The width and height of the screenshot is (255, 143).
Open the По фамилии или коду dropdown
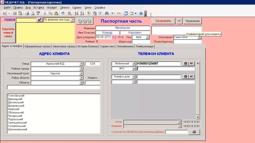[73, 20]
